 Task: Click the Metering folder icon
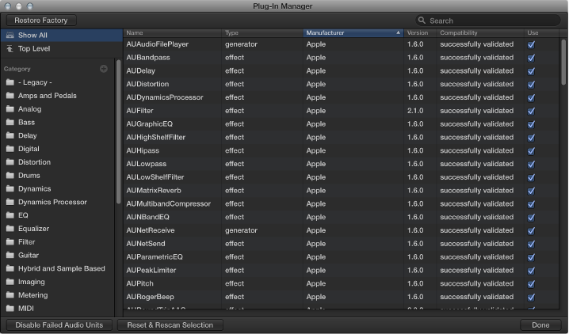point(10,295)
